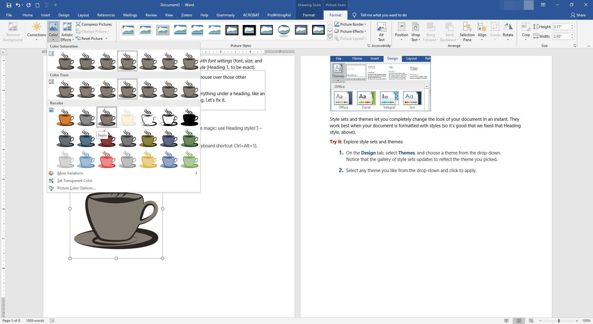Click Compress Pictures
The height and width of the screenshot is (324, 593).
tap(94, 24)
